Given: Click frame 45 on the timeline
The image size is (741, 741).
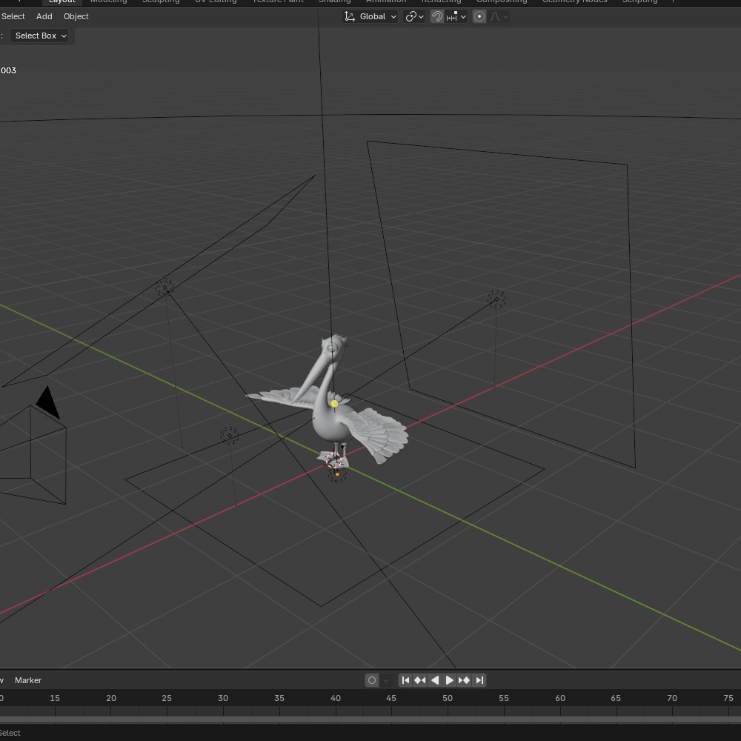Looking at the screenshot, I should [x=391, y=698].
